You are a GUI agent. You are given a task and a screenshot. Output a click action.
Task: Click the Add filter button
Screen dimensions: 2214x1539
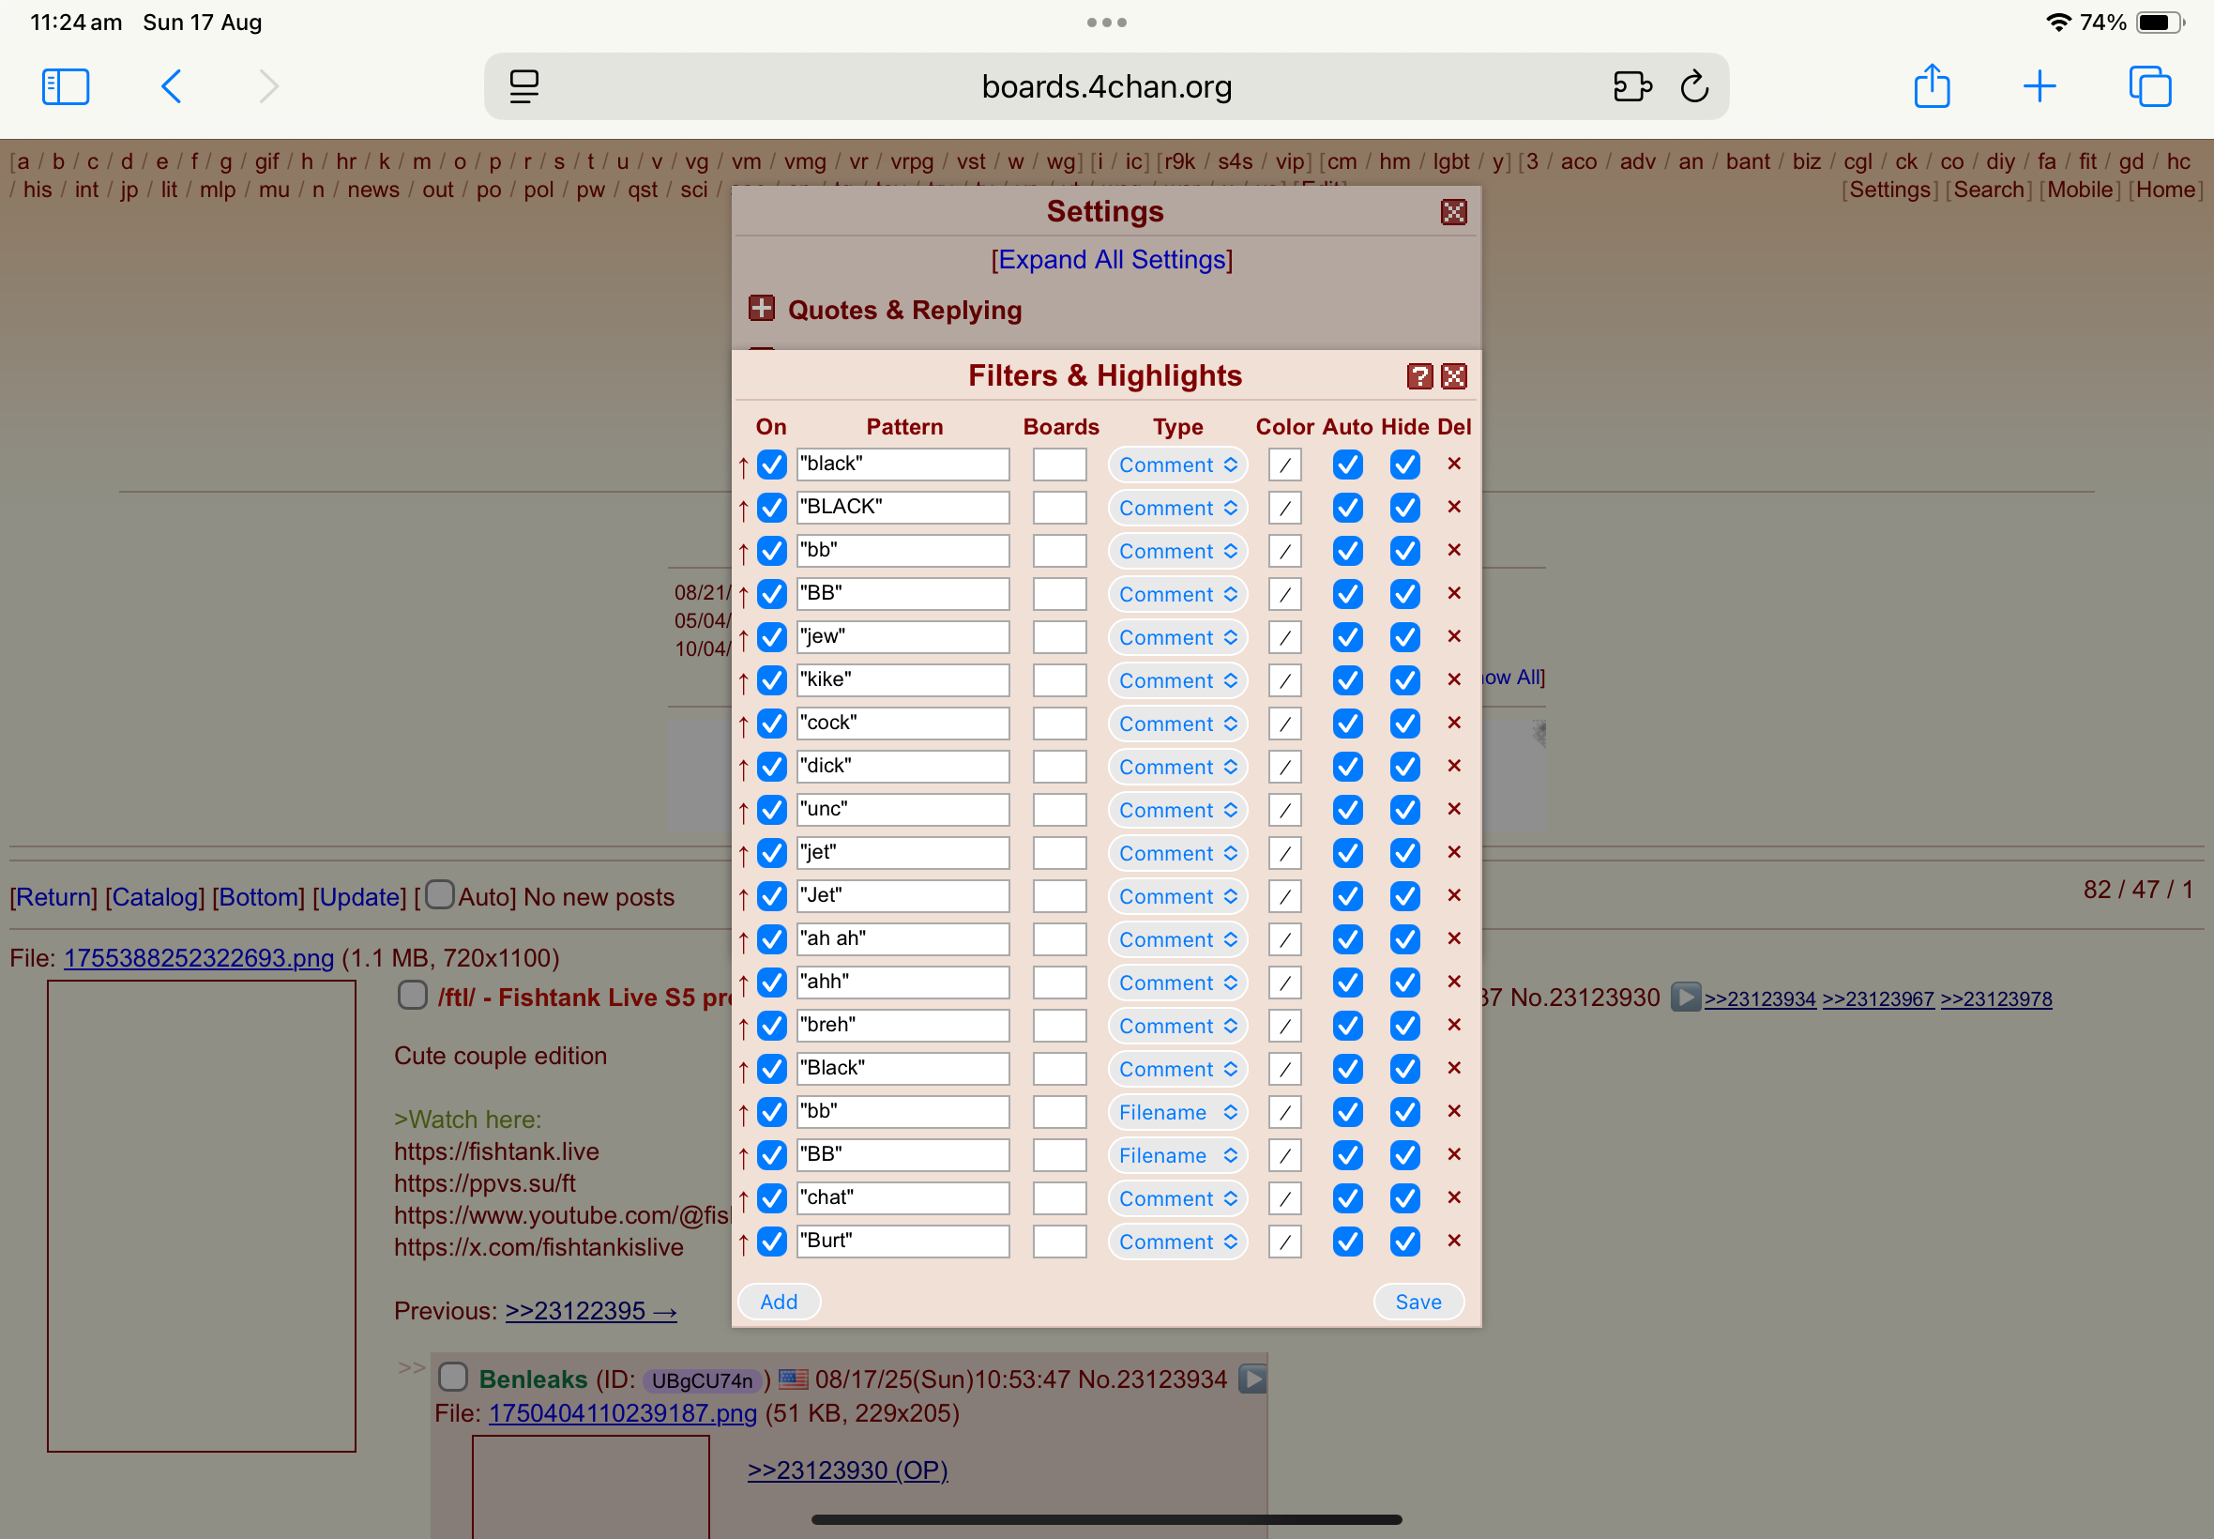click(x=778, y=1302)
